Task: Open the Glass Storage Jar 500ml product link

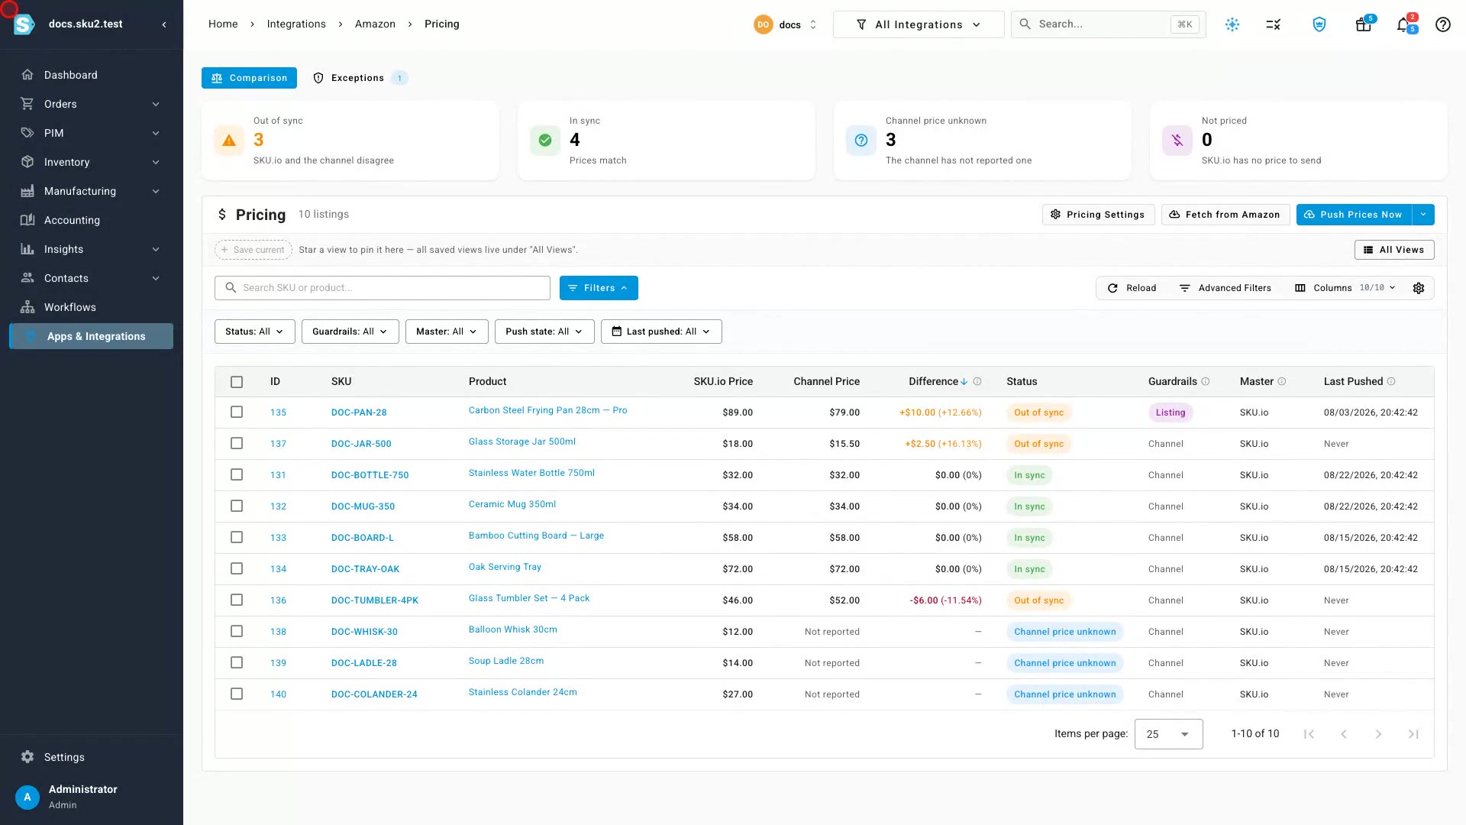Action: pyautogui.click(x=522, y=442)
